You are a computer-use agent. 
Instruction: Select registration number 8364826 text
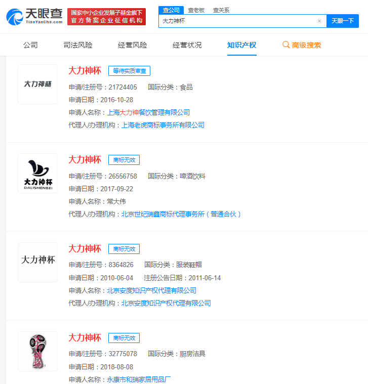pos(121,265)
